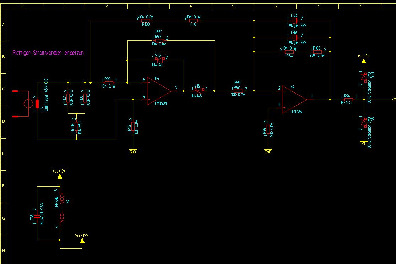Click column header 6 in top ruler
The image size is (396, 264).
275,6
